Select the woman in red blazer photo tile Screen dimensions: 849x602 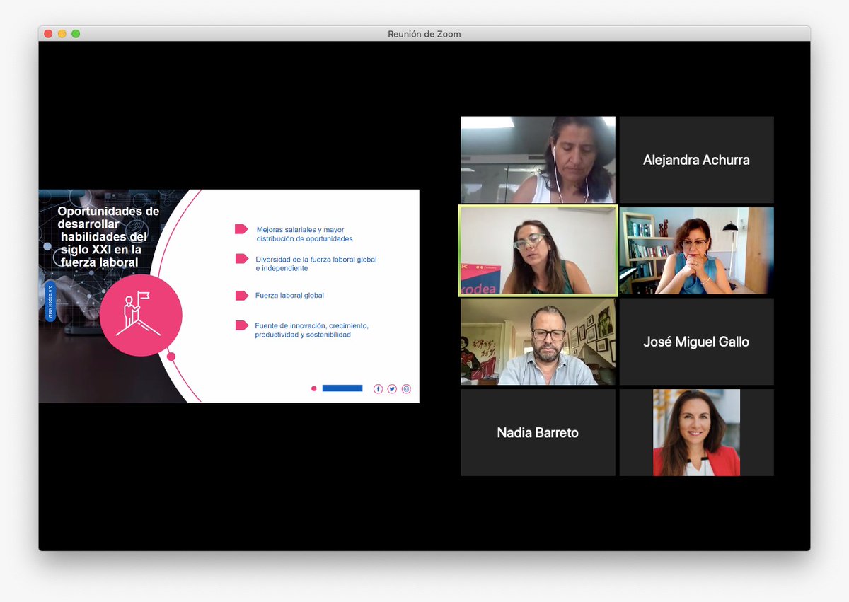tap(696, 432)
